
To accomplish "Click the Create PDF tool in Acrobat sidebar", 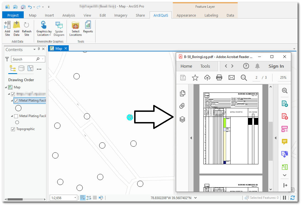I will coord(285,117).
